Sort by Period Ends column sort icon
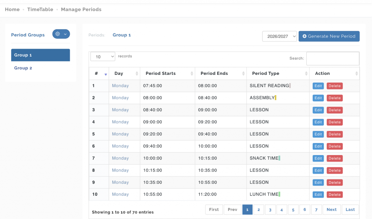This screenshot has width=372, height=219. coord(243,74)
